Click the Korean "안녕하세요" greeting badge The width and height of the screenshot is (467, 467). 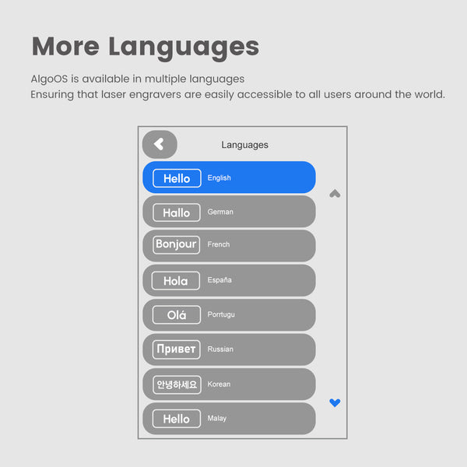(176, 384)
